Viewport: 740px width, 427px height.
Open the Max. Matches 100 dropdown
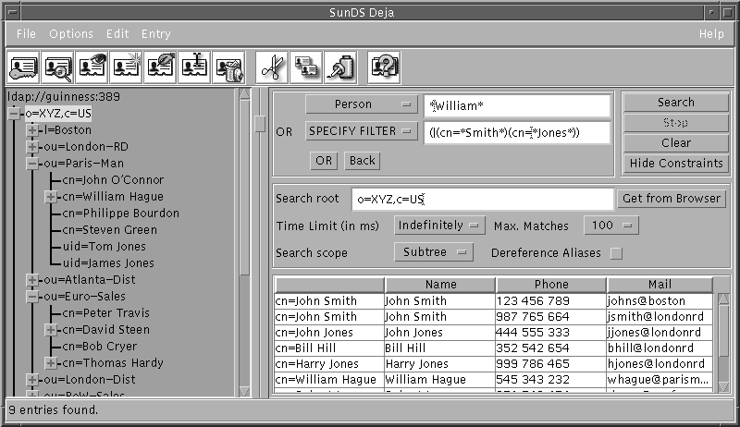[x=611, y=226]
